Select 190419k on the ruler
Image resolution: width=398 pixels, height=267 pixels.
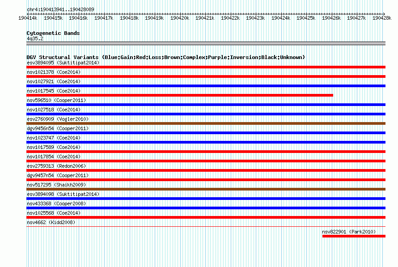(x=154, y=18)
